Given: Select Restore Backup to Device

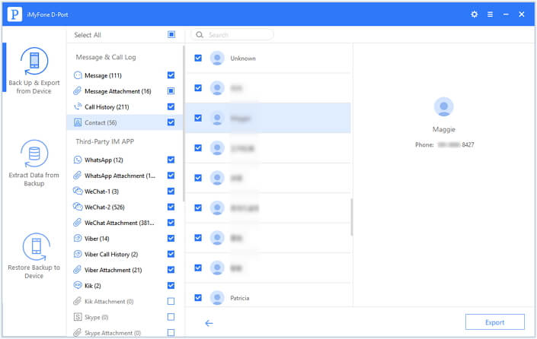Looking at the screenshot, I should tap(34, 255).
